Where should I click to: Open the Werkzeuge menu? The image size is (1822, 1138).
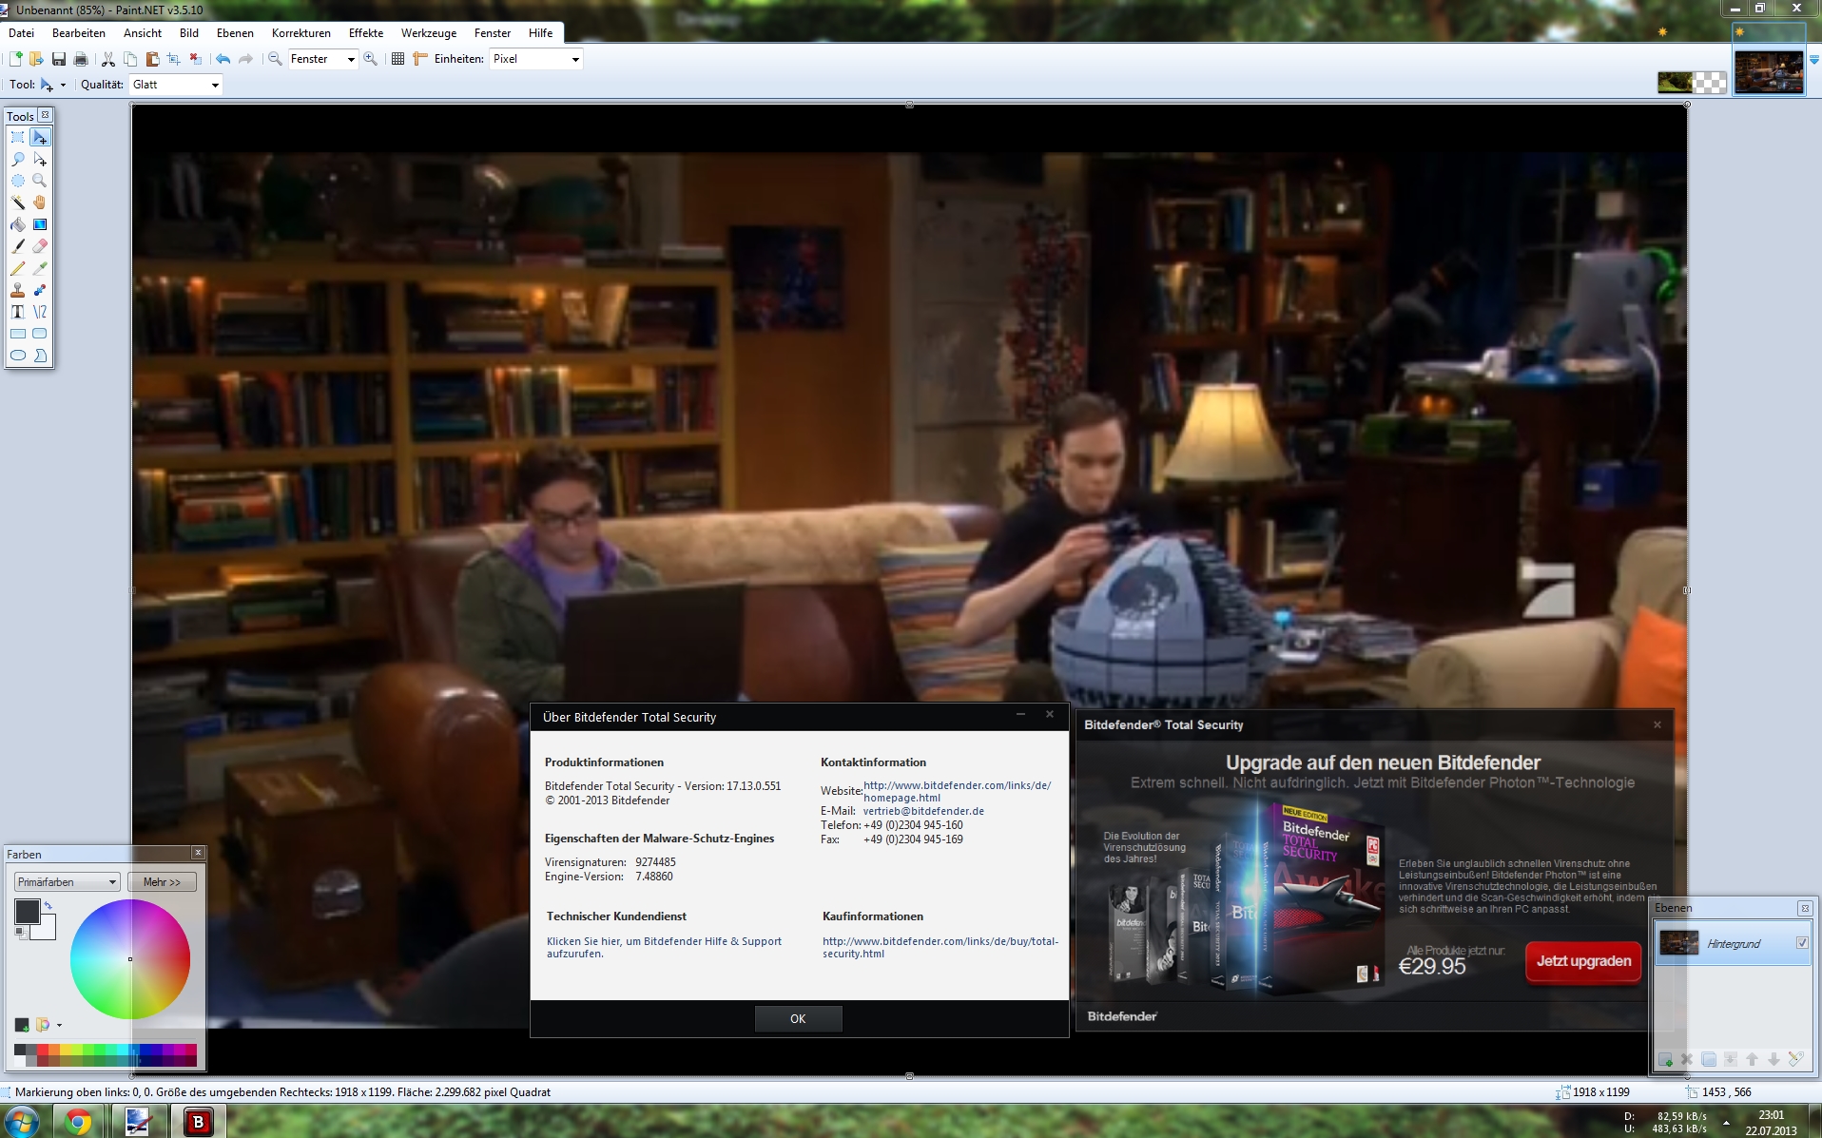click(429, 32)
